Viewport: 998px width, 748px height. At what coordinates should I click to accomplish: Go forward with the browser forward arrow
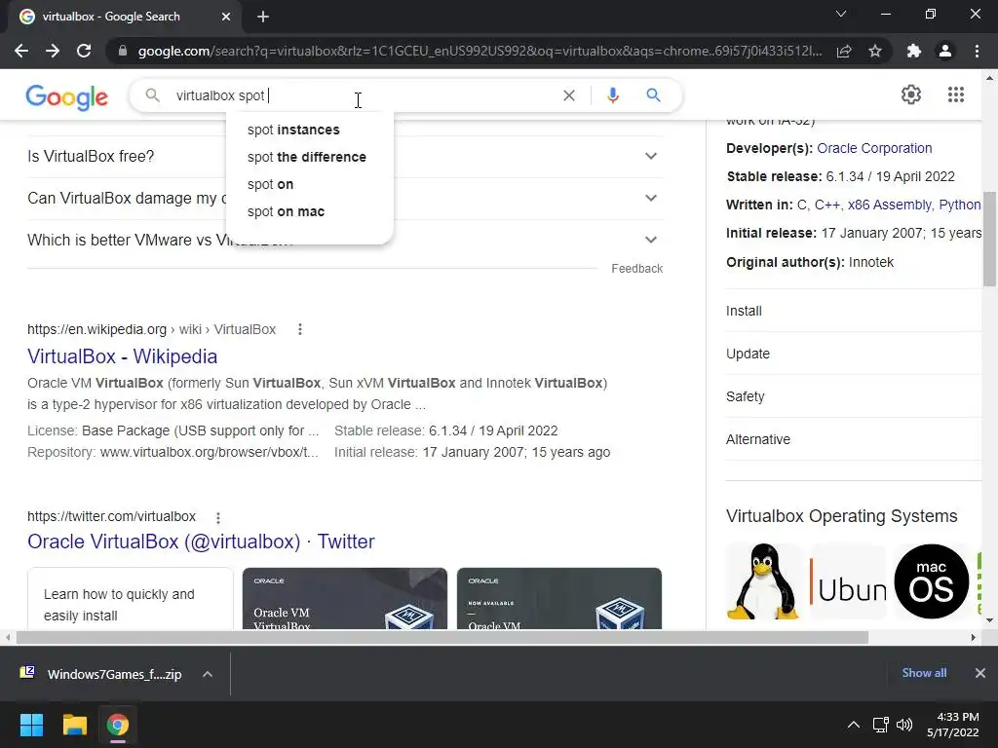pyautogui.click(x=53, y=51)
